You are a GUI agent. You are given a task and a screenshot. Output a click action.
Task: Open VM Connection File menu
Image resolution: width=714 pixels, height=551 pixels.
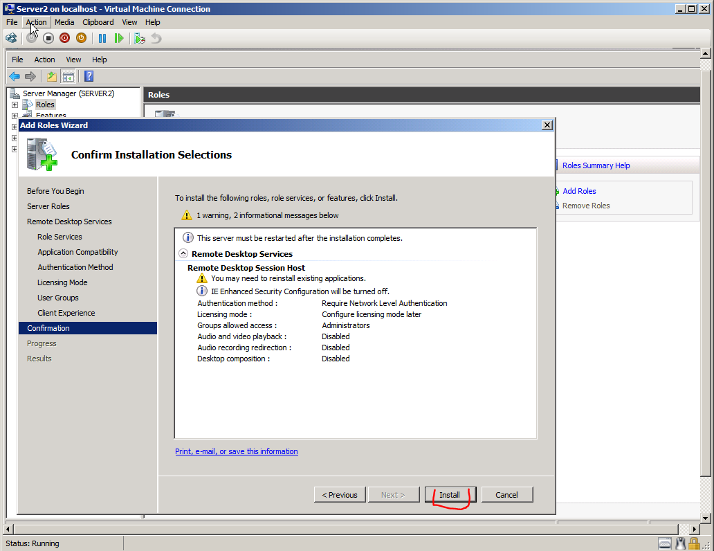12,22
